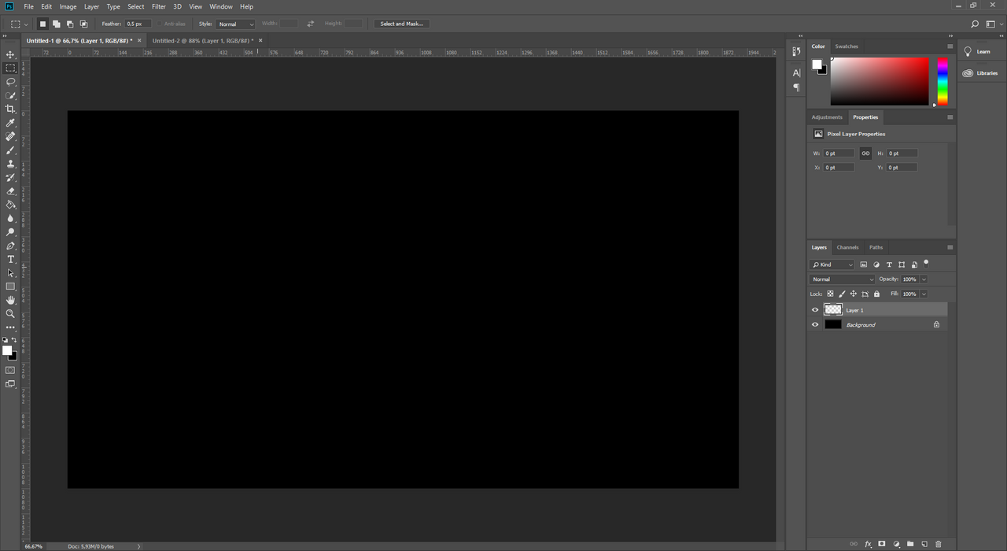This screenshot has height=551, width=1007.
Task: Select the Paint Bucket tool
Action: (10, 205)
